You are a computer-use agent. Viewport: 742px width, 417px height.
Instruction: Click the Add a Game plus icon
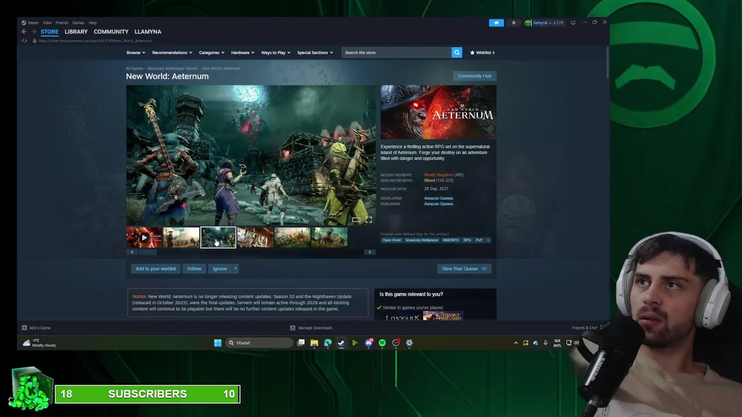tap(24, 328)
